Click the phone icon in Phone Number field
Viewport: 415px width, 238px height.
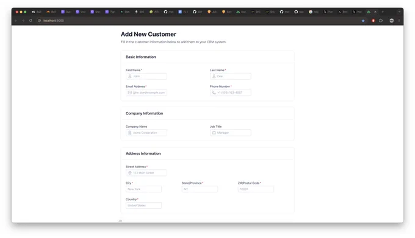[214, 93]
